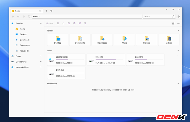Click the Paste icon in toolbar

point(69,23)
